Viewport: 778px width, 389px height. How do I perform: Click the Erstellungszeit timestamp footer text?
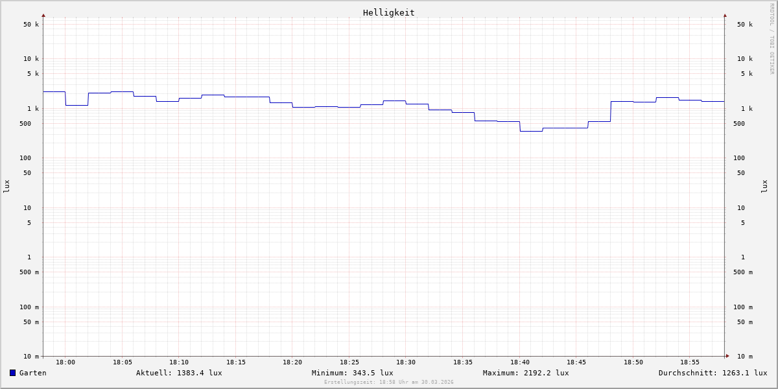389,383
